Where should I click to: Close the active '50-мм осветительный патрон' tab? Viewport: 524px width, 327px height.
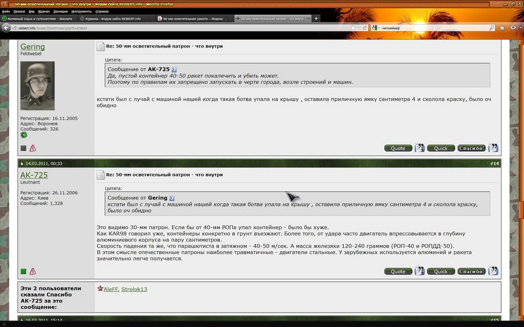tap(308, 19)
